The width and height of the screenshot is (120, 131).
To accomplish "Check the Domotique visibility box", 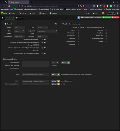I will click(78, 44).
